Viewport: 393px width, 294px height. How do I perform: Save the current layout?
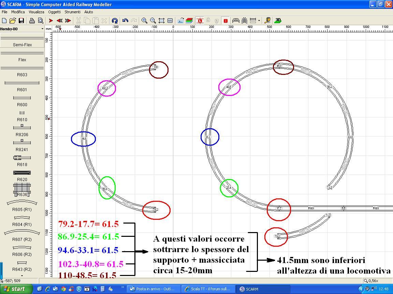coord(21,20)
